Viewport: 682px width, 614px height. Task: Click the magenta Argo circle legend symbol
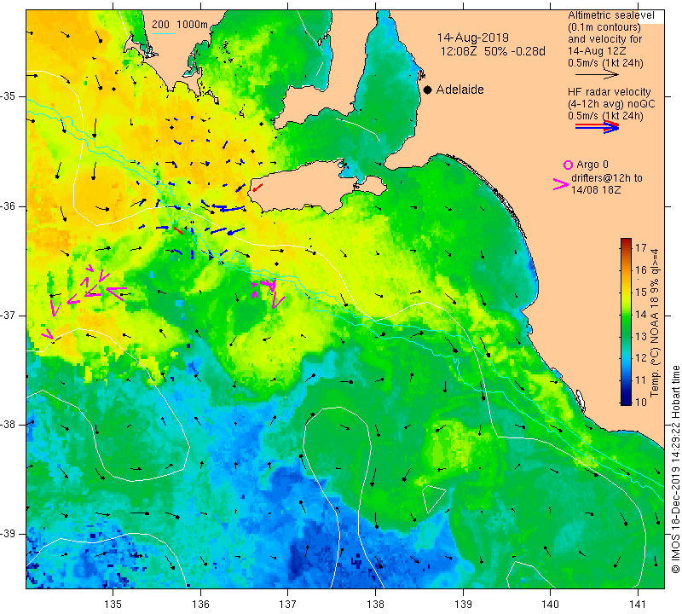tap(568, 165)
